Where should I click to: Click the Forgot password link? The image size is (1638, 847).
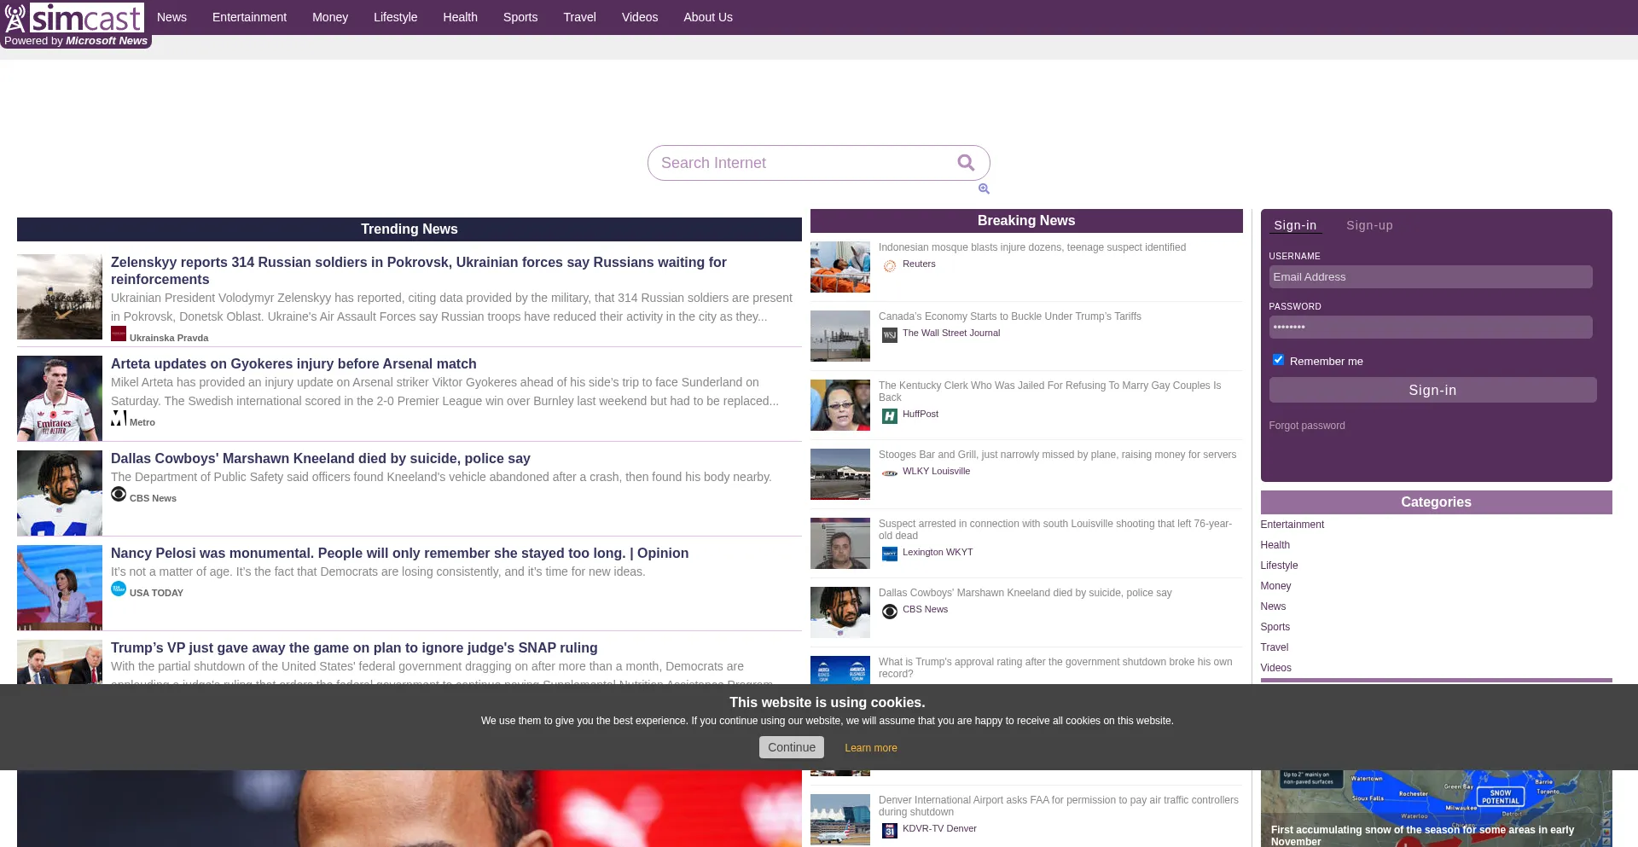(x=1306, y=426)
